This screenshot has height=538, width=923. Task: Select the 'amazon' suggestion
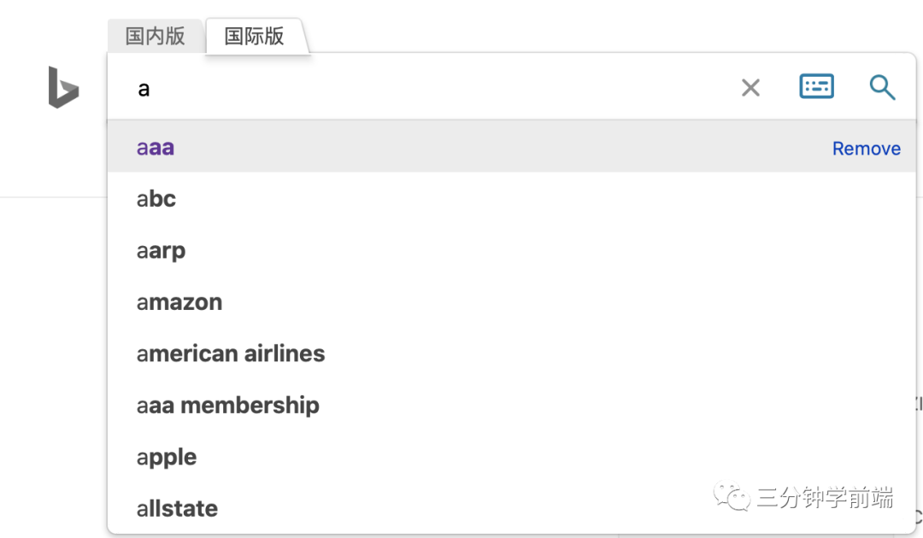tap(179, 302)
